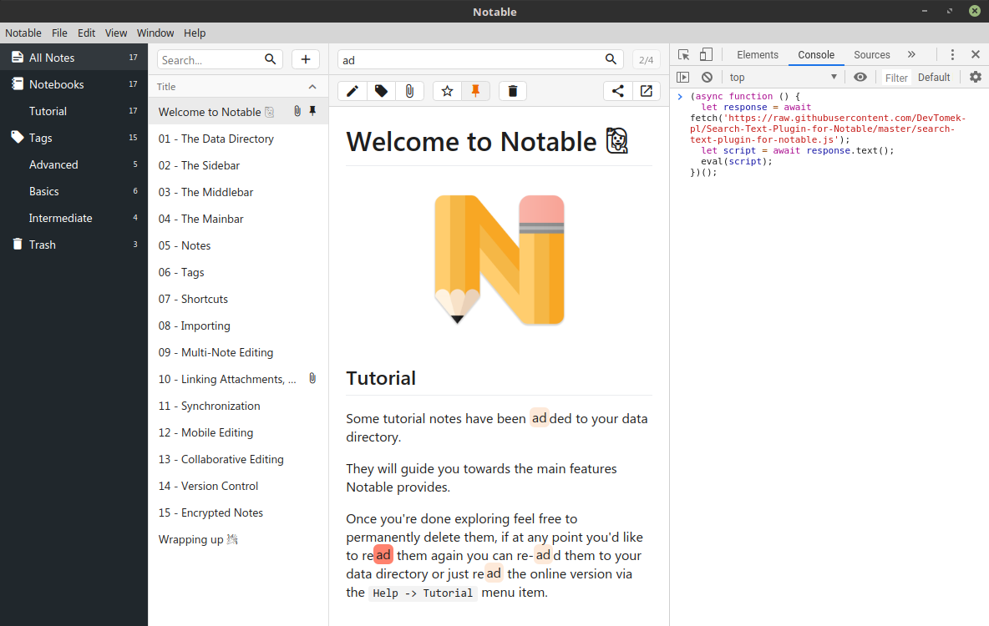Open the 'Wrapping up' note

tap(238, 540)
